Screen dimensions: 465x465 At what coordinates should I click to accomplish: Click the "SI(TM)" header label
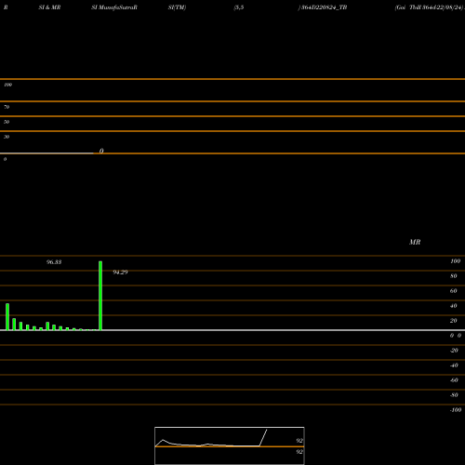(x=177, y=7)
